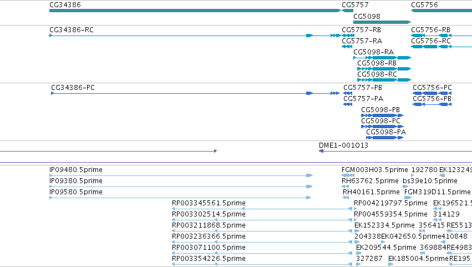This screenshot has width=472, height=267.
Task: Click feature label 356415
Action: pyautogui.click(x=432, y=225)
